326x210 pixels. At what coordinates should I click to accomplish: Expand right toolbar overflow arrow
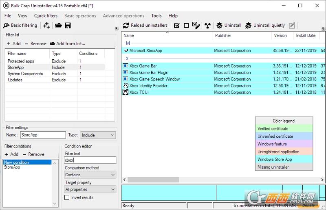click(x=323, y=28)
